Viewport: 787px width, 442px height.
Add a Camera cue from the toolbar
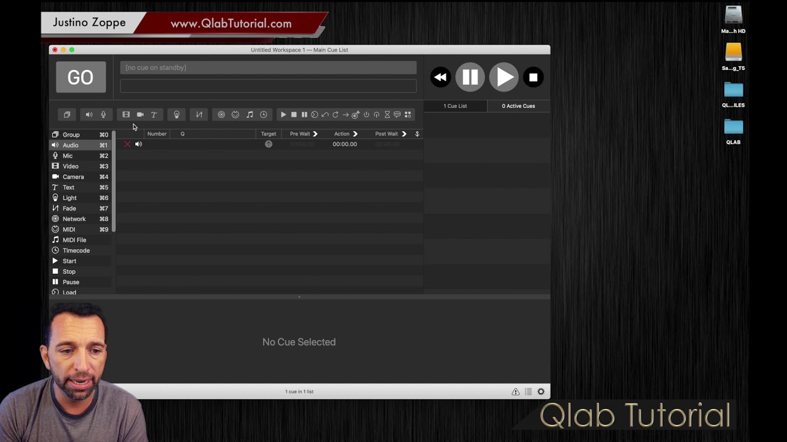[140, 115]
